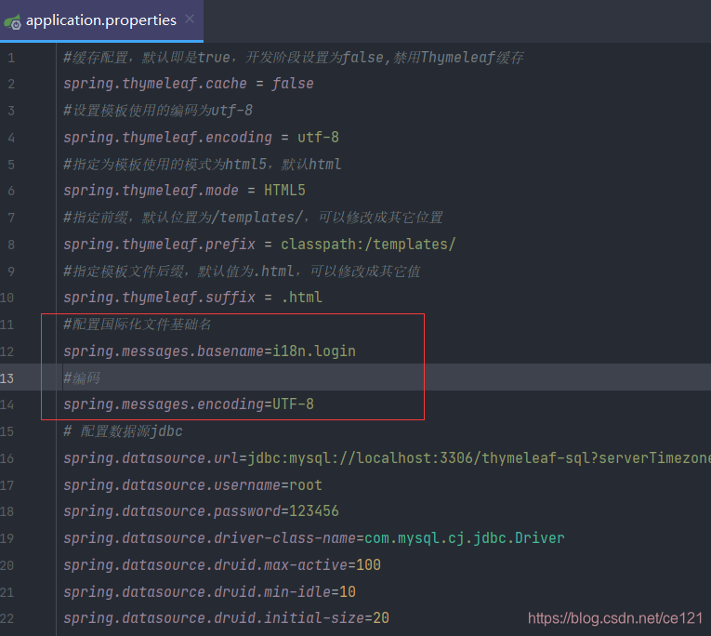711x636 pixels.
Task: Click the value false on line 2
Action: pos(293,84)
